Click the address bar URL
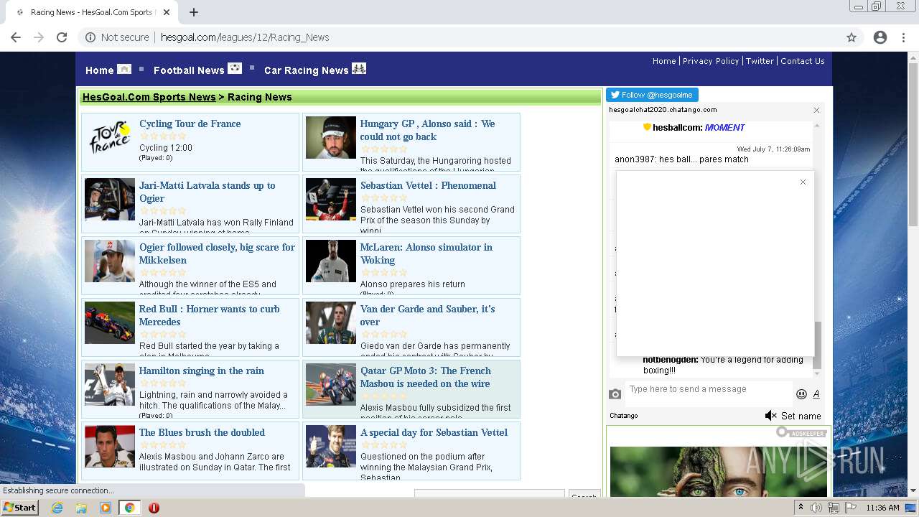The image size is (919, 517). (245, 37)
